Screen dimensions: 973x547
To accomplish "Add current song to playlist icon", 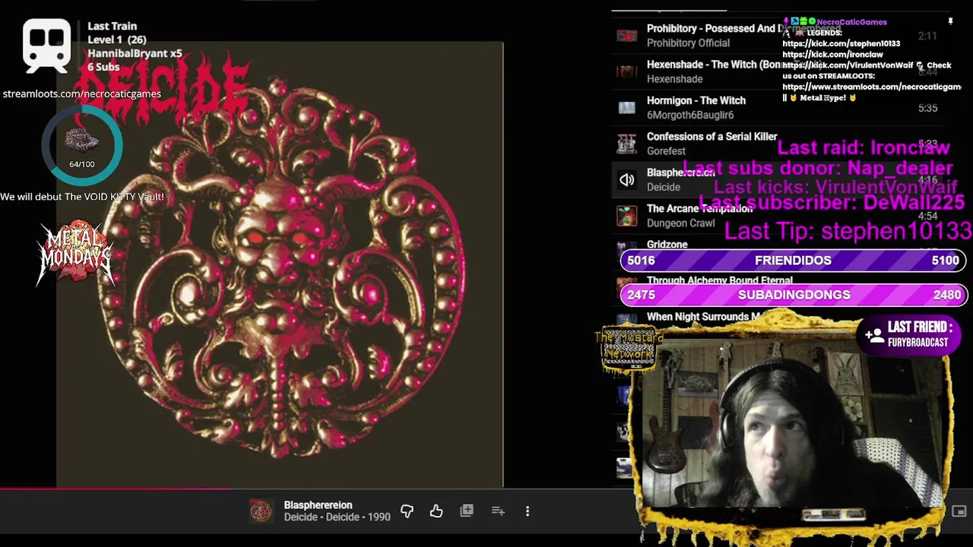I will coord(498,511).
